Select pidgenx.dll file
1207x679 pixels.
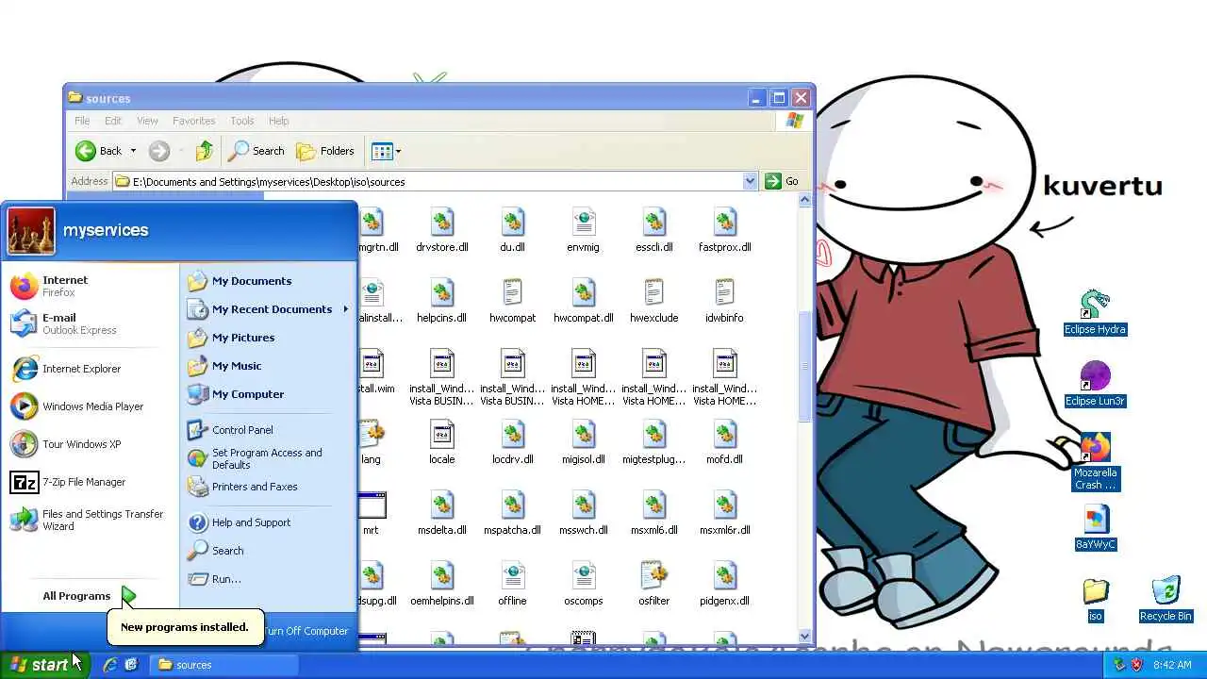click(725, 585)
